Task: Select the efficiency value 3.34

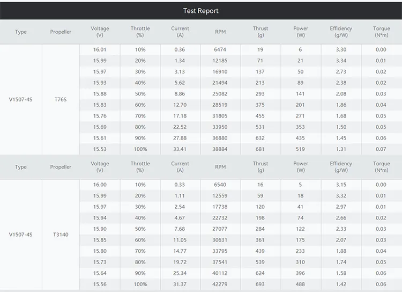Action: 341,61
